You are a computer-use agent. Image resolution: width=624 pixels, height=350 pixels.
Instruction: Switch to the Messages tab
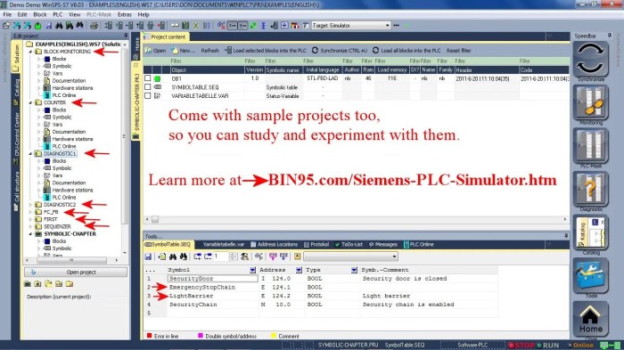382,244
